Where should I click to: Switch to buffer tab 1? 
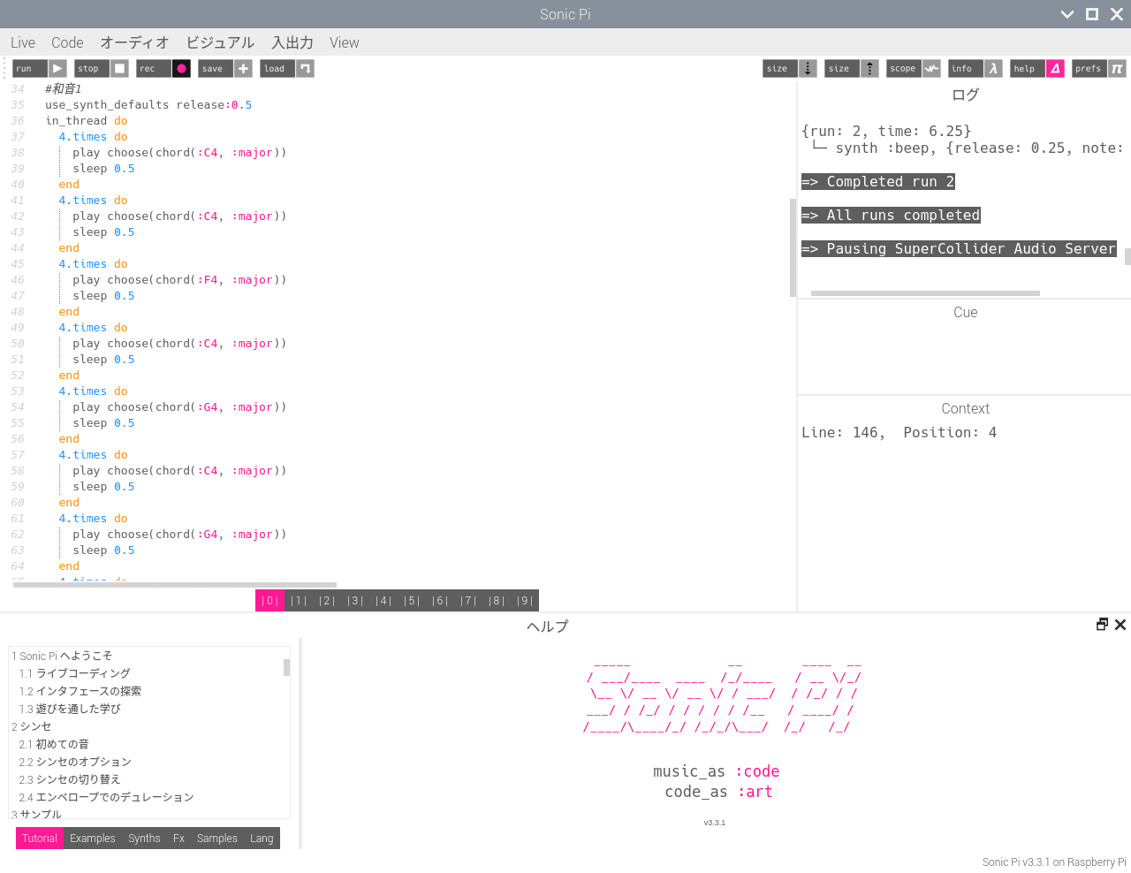[x=299, y=601]
